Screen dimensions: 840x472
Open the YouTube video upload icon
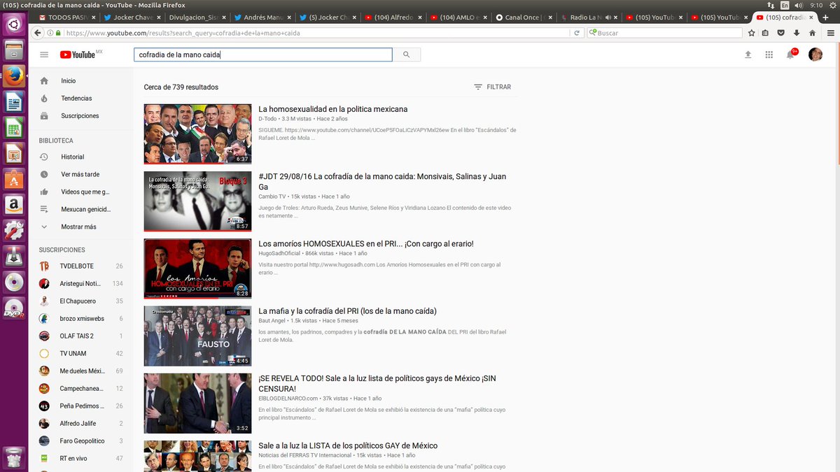coord(748,55)
